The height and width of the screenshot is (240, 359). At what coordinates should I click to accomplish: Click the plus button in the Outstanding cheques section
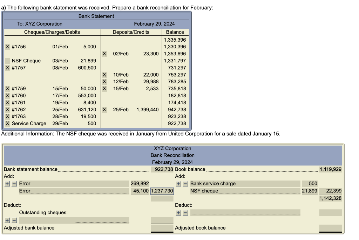click(6, 220)
